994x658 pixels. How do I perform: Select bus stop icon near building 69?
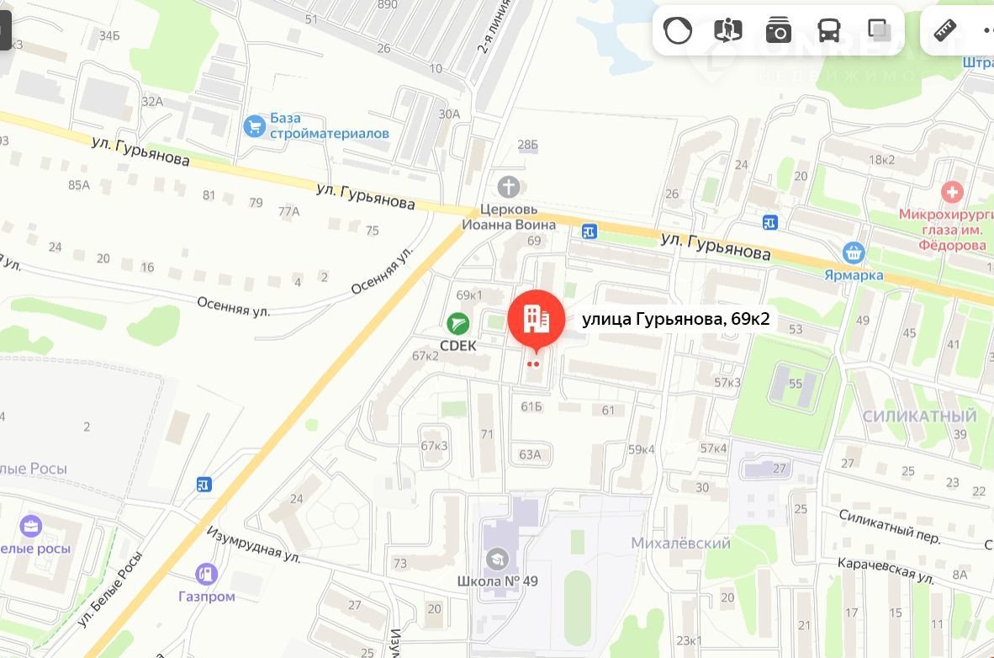589,232
